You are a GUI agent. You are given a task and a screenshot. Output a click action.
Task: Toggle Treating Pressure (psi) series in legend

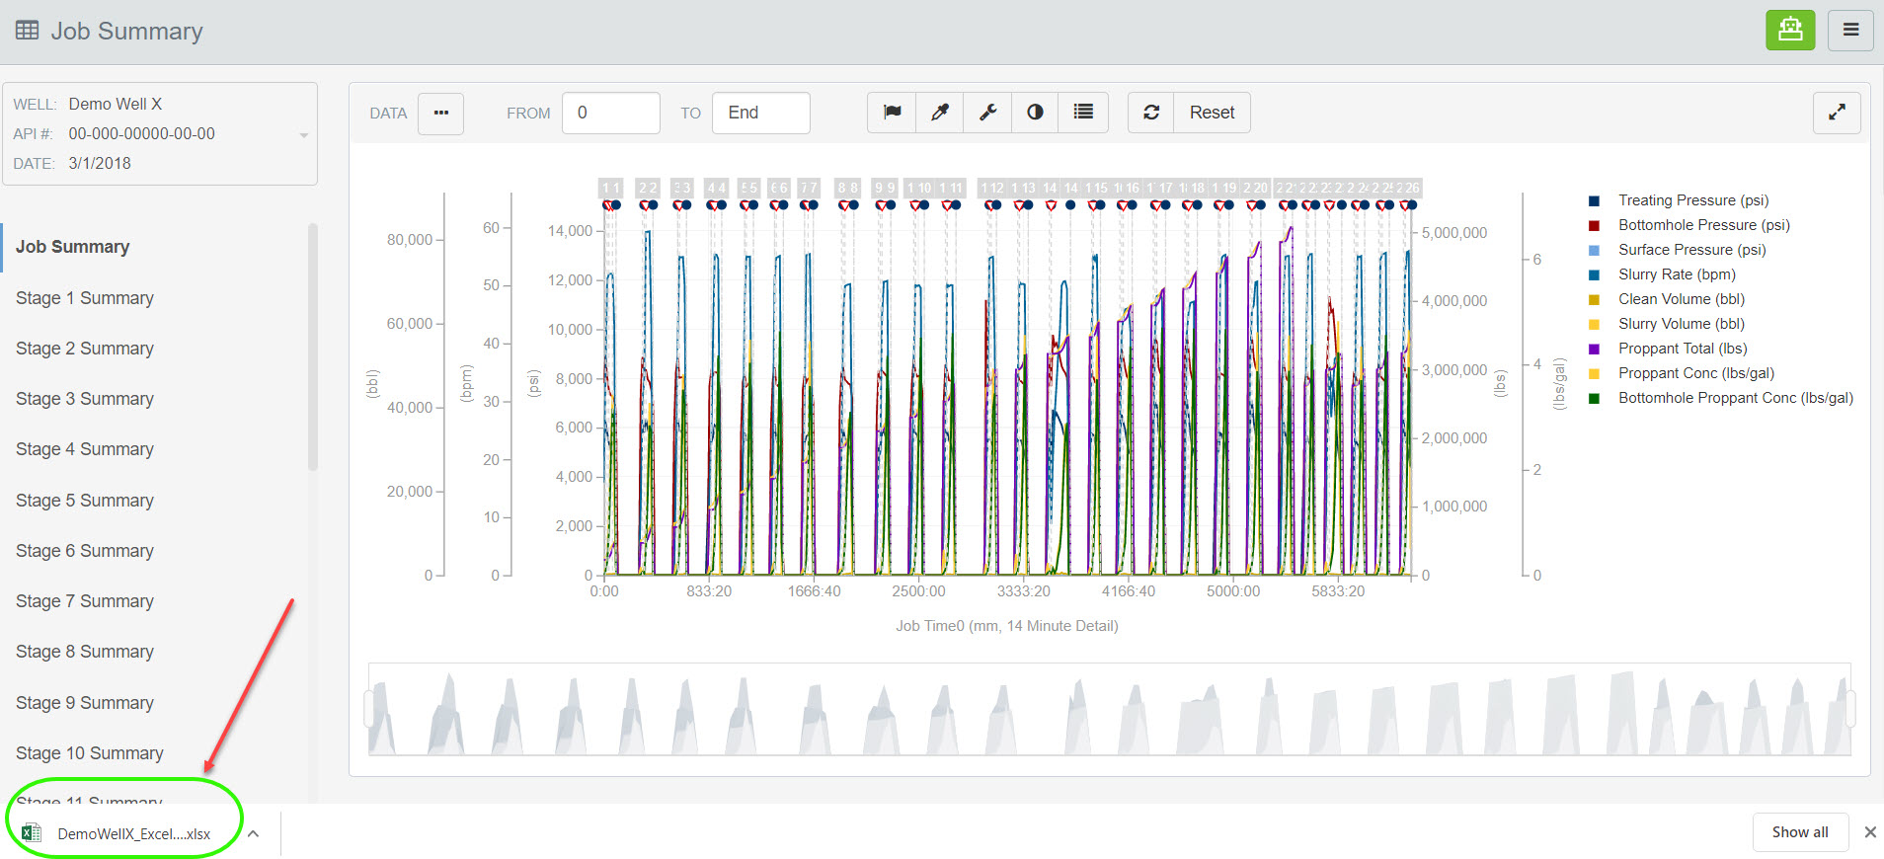pyautogui.click(x=1692, y=200)
